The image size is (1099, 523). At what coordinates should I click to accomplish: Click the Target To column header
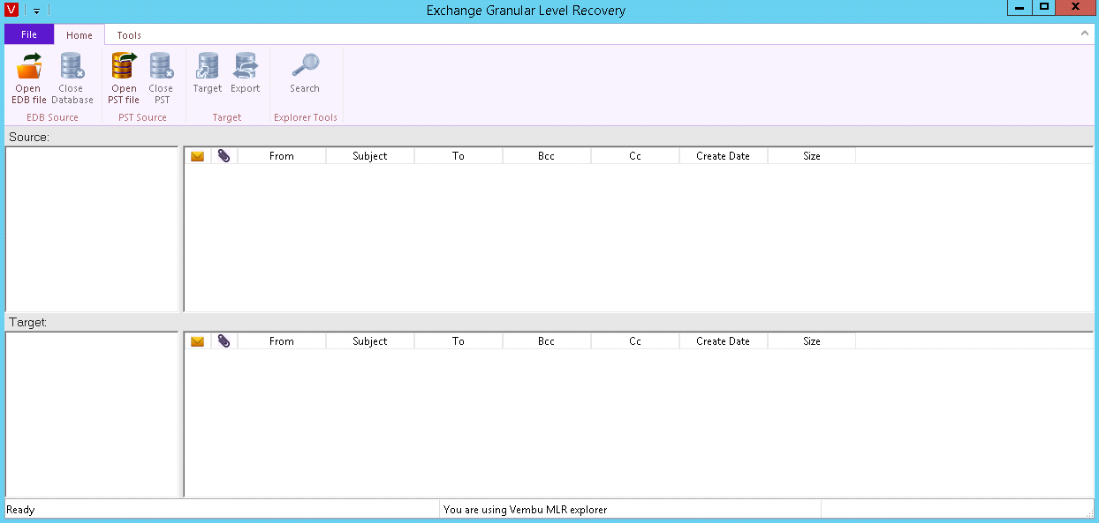tap(459, 341)
